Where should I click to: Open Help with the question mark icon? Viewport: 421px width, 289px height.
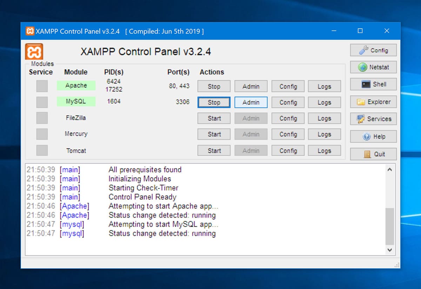[x=373, y=137]
